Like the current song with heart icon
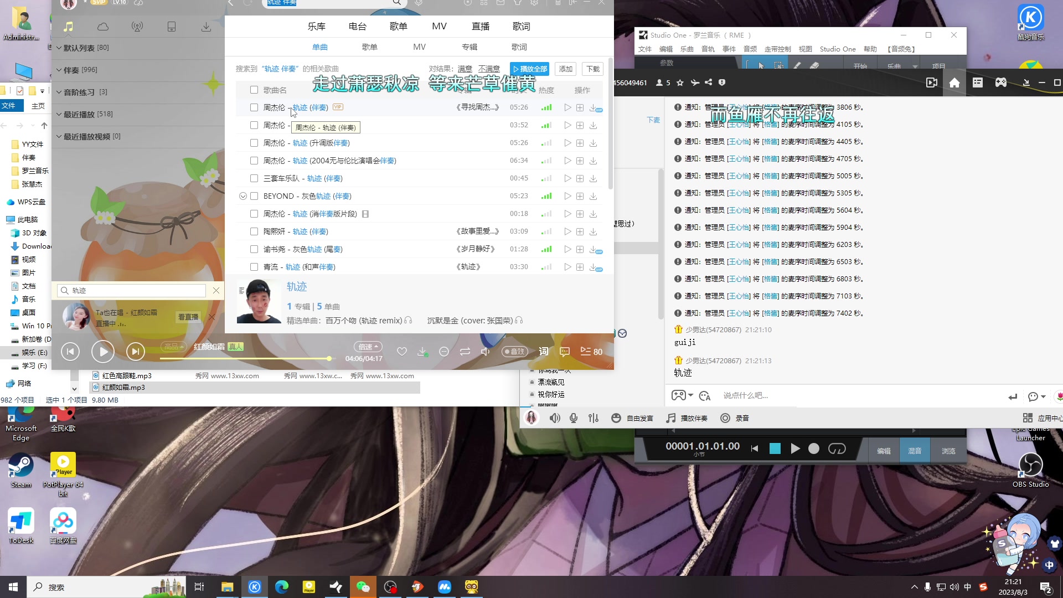 click(x=402, y=352)
